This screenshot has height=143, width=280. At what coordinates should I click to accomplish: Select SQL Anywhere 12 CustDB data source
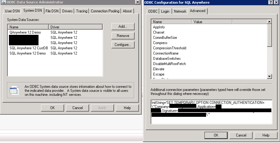click(x=29, y=48)
